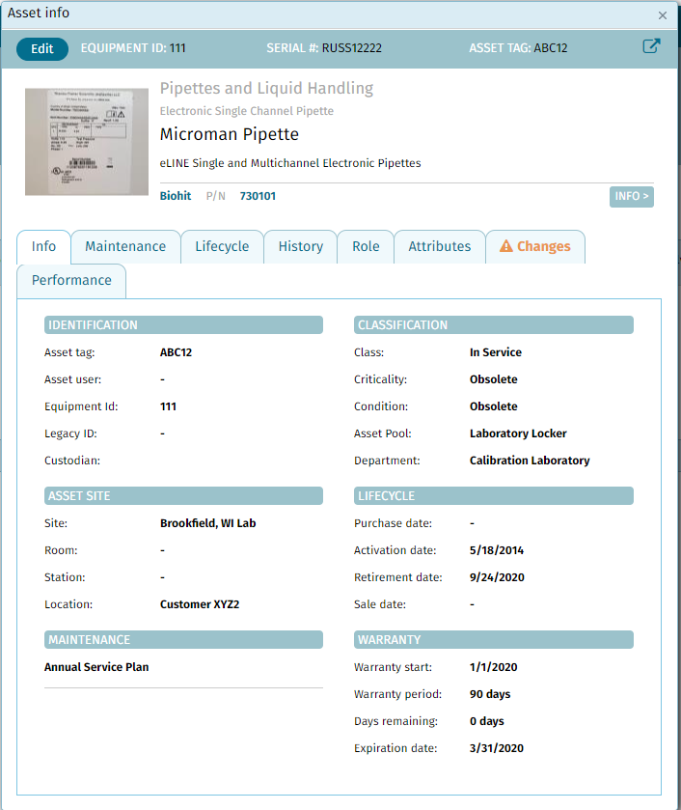The height and width of the screenshot is (810, 681).
Task: Select Asset Pool value Laboratory Locker
Action: point(518,433)
